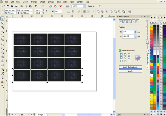Uncheck the bottom-center anchor checkbox
Viewport: 166px width, 116px height.
[x=125, y=61]
